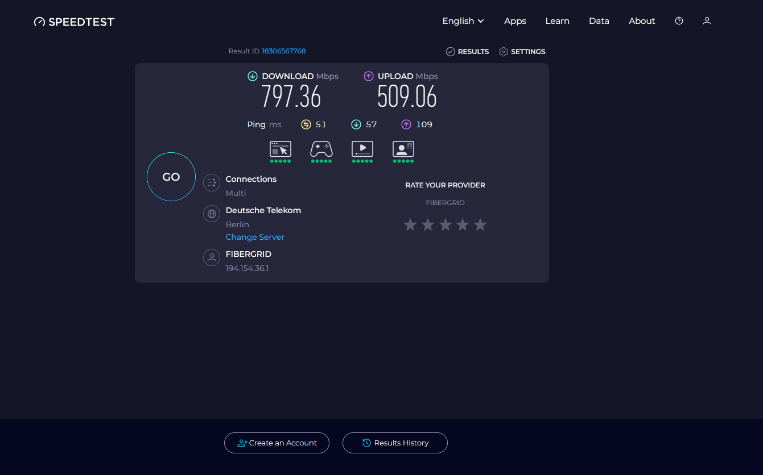Screen dimensions: 763x475
Task: Click the download latency arrow icon
Action: [x=356, y=124]
